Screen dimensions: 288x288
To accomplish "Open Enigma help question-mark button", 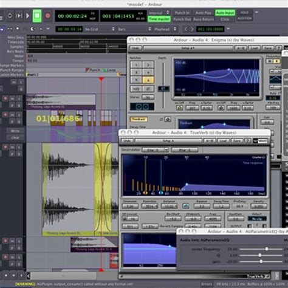I will 279,48.
